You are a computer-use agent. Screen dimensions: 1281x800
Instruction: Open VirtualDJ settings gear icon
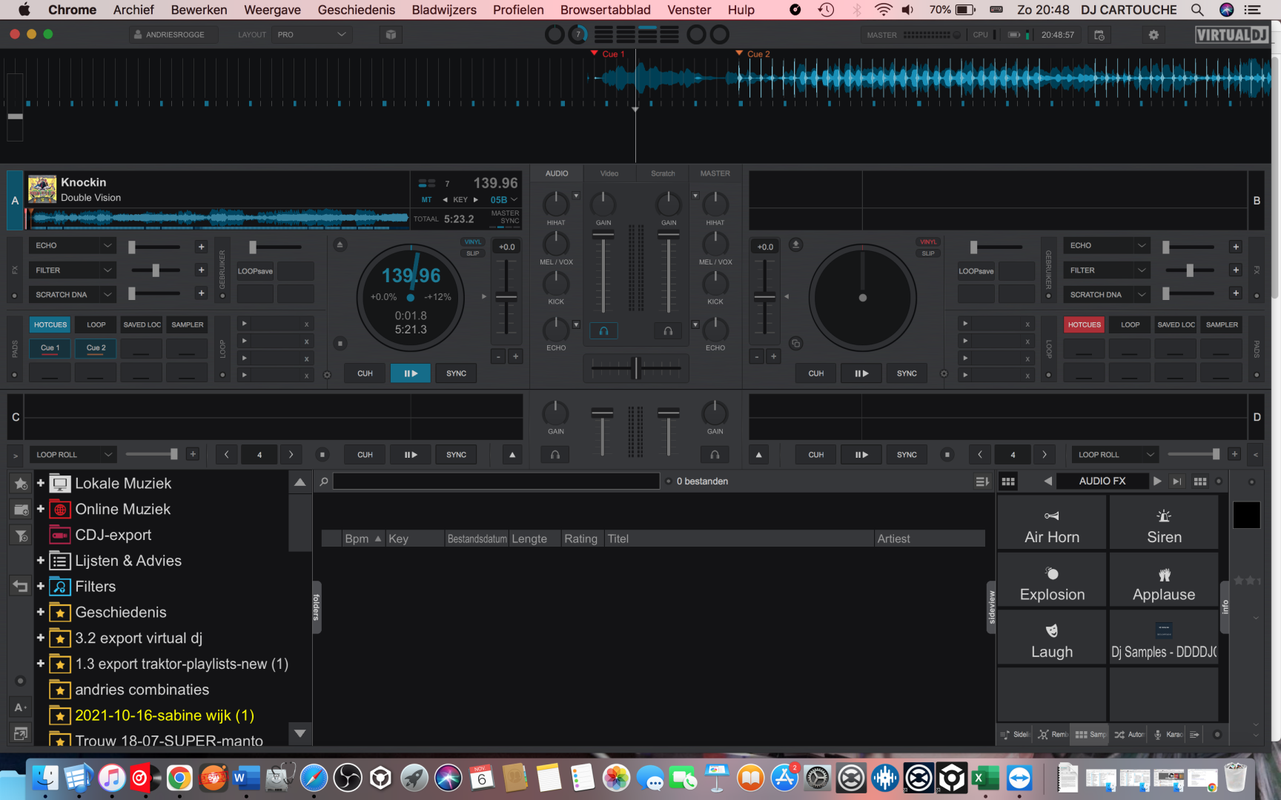click(x=1153, y=35)
